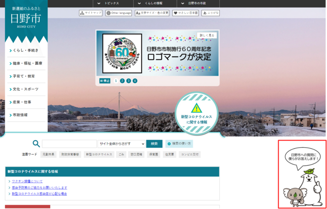Go to slide 1 of the carousel

pos(116,81)
